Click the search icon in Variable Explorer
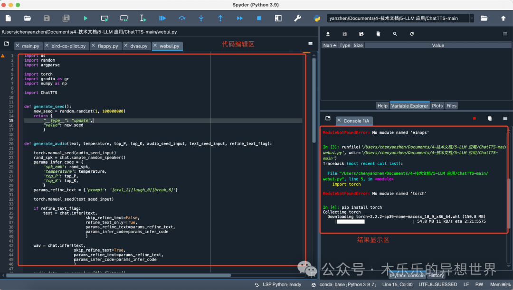 click(x=395, y=34)
